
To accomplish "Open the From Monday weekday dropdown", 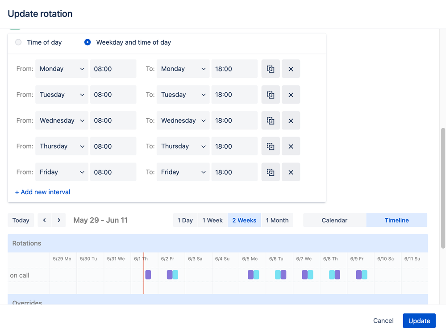I will (62, 69).
